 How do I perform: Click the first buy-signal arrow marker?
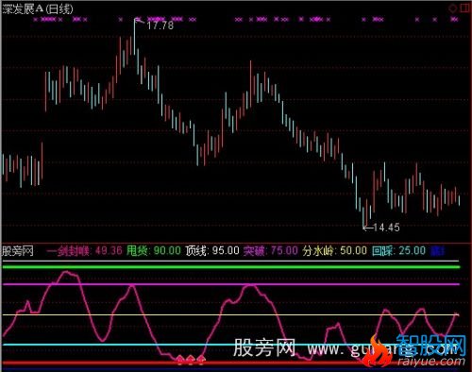point(179,360)
